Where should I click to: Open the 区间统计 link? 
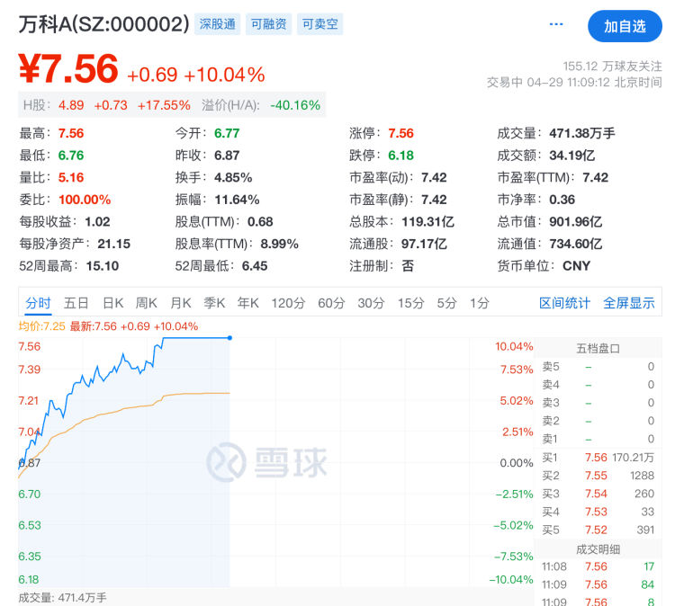coord(564,303)
